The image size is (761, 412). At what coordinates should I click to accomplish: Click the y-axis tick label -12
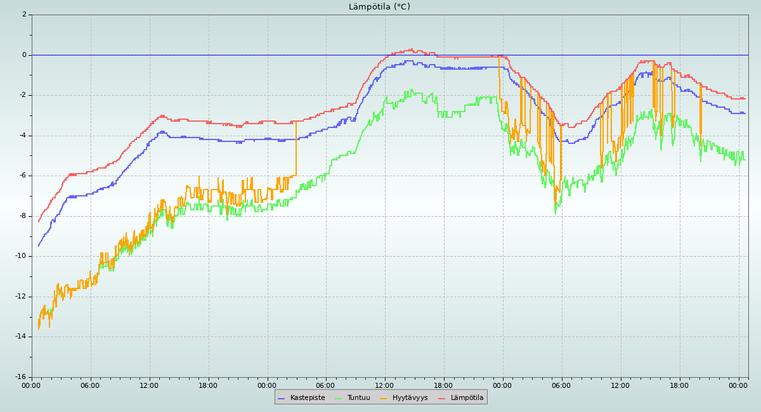[x=21, y=297]
